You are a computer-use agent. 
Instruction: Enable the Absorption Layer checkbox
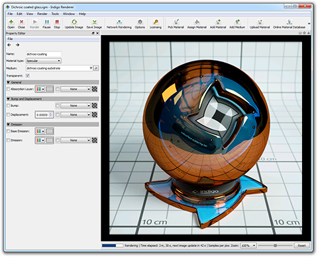coord(9,89)
